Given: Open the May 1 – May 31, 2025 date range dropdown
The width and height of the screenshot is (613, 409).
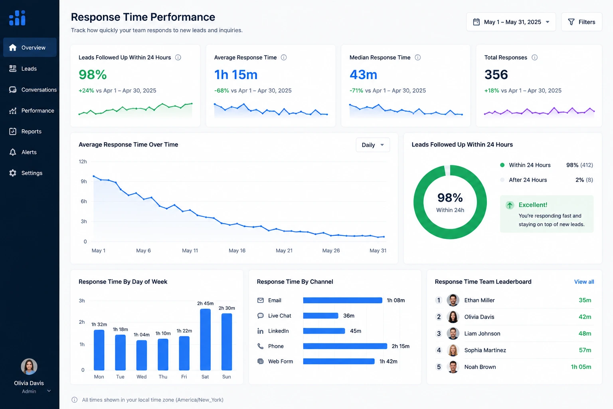Looking at the screenshot, I should [x=511, y=22].
